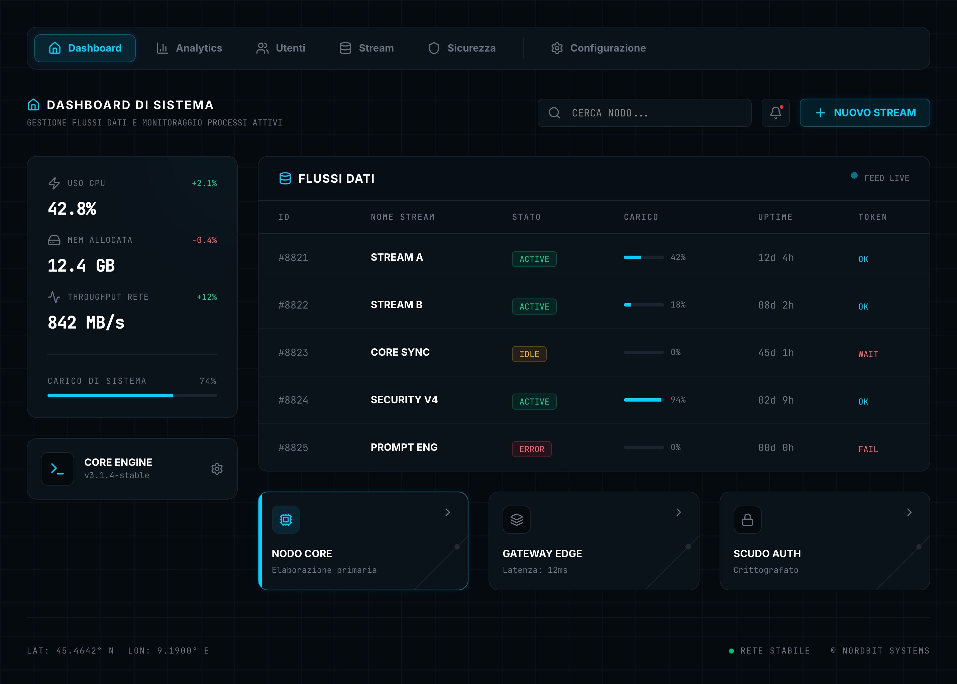Expand the Gateway Edge card details
This screenshot has height=684, width=957.
pos(678,513)
